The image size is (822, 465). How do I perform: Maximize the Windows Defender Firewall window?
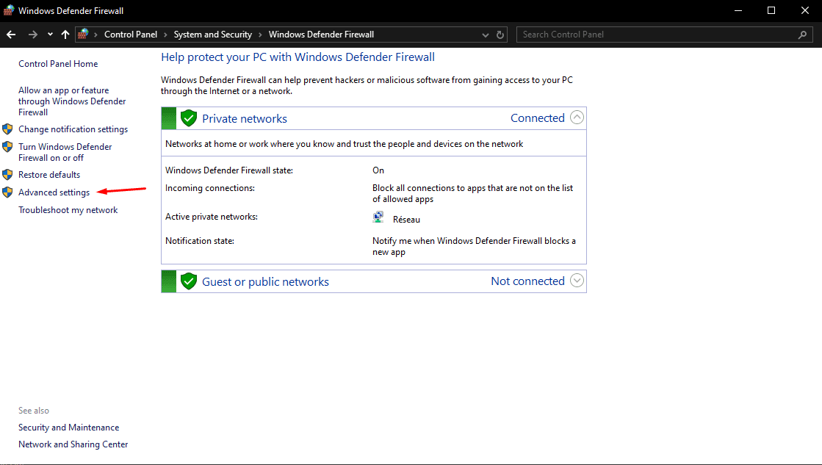pyautogui.click(x=771, y=10)
